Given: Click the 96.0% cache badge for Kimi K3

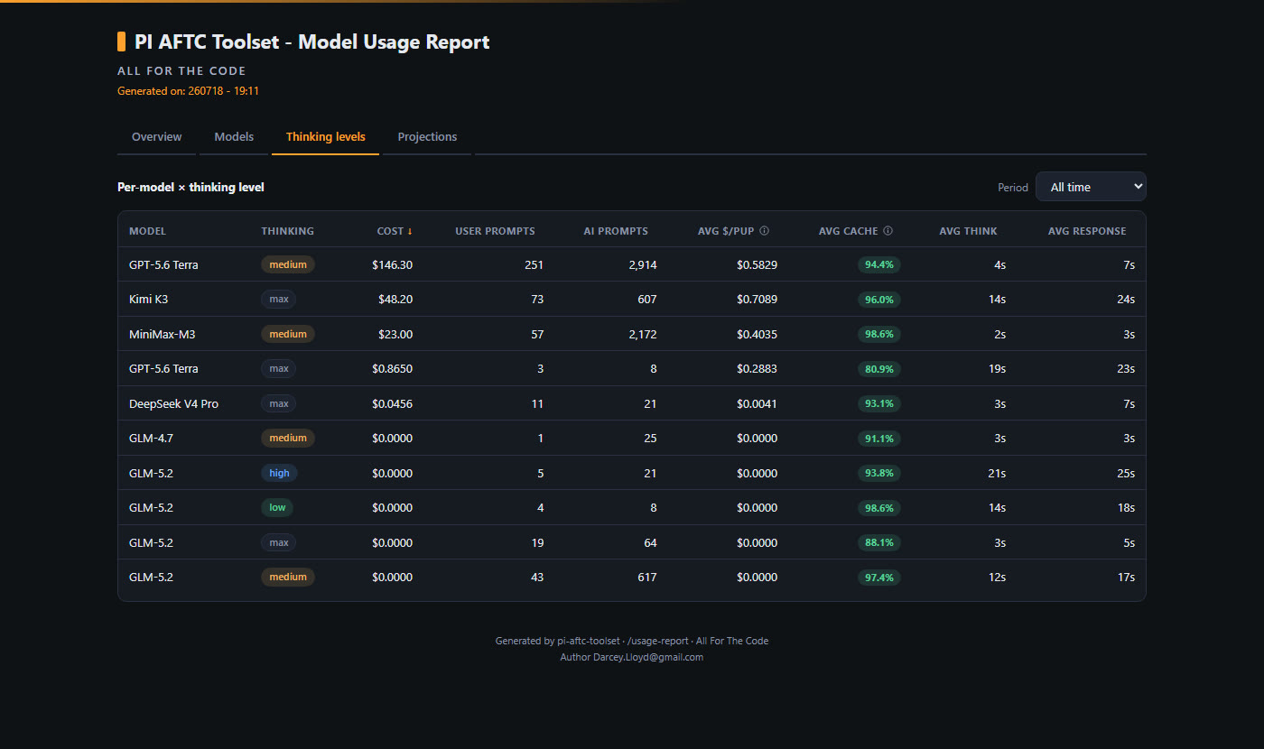Looking at the screenshot, I should (879, 300).
